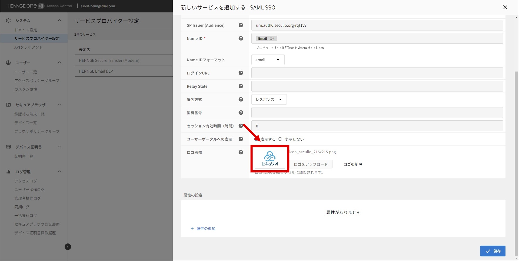Open 同期ログ in the sidebar

(x=22, y=207)
